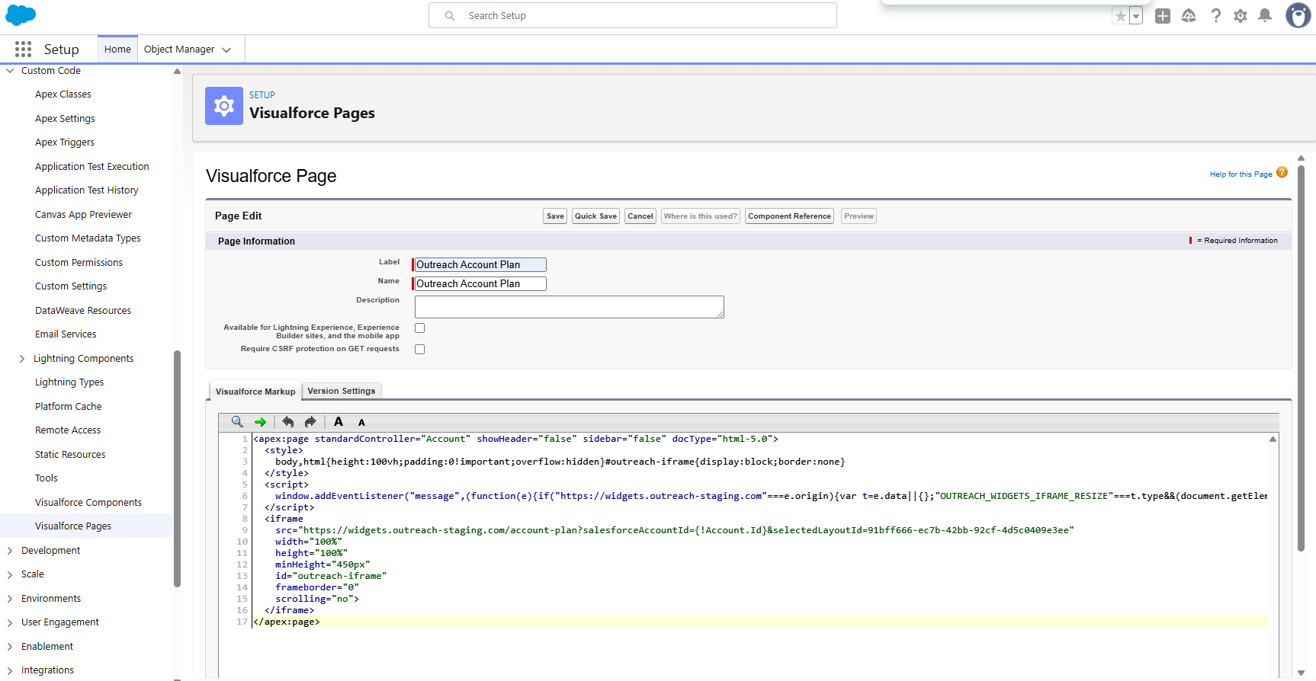1316x681 pixels.
Task: Select the Version Settings tab
Action: tap(342, 391)
